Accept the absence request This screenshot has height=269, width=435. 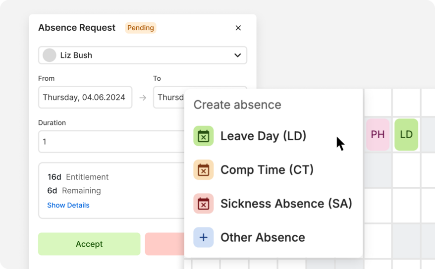click(x=89, y=244)
